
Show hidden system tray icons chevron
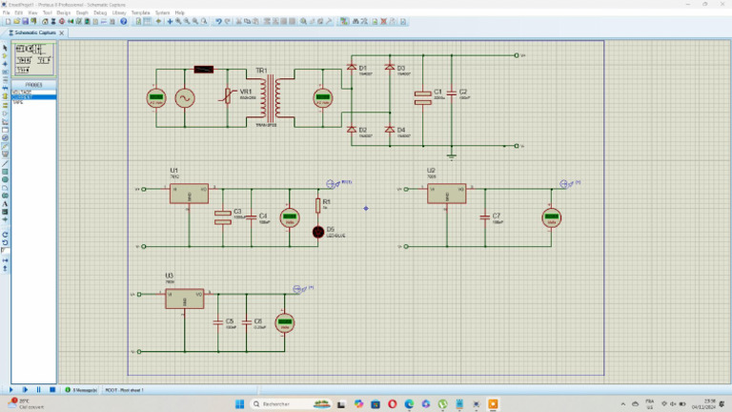[x=622, y=404]
